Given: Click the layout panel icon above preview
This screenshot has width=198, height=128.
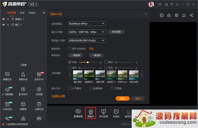Looking at the screenshot, I should (x=177, y=15).
